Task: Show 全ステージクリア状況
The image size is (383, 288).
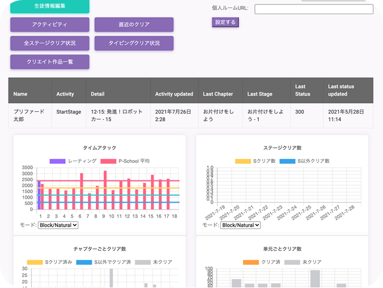Action: click(49, 43)
